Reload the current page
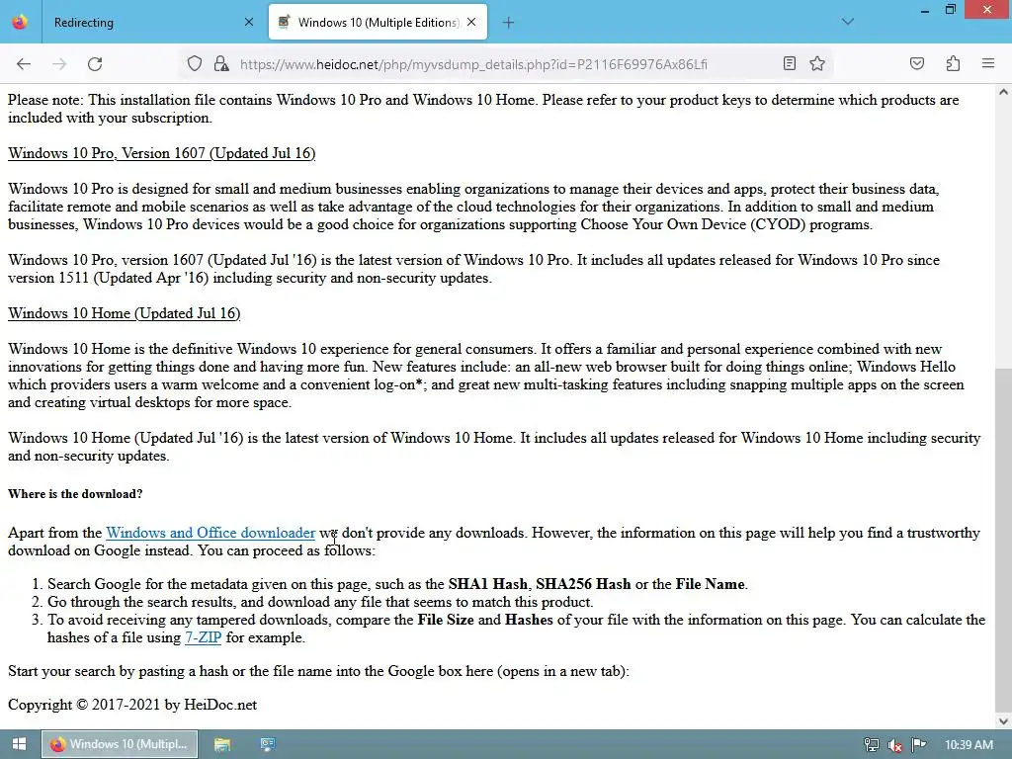The image size is (1012, 759). [95, 64]
